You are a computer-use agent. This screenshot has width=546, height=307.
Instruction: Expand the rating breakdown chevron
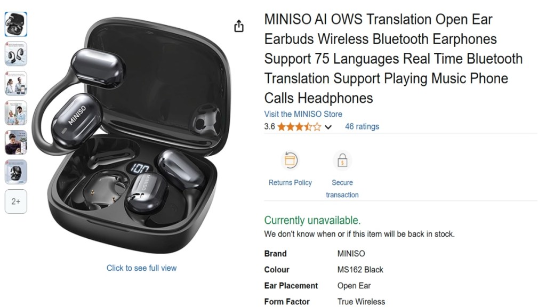point(328,127)
